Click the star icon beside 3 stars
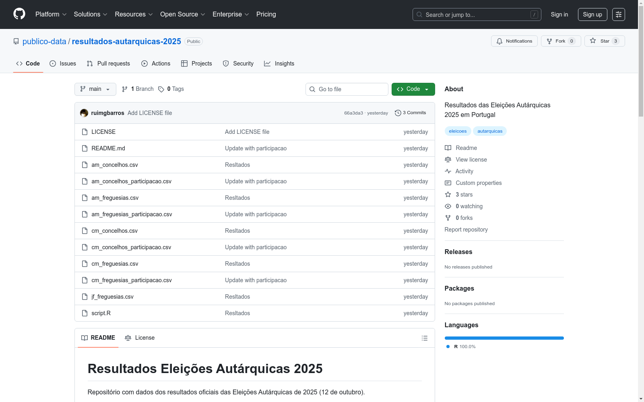 coord(448,195)
